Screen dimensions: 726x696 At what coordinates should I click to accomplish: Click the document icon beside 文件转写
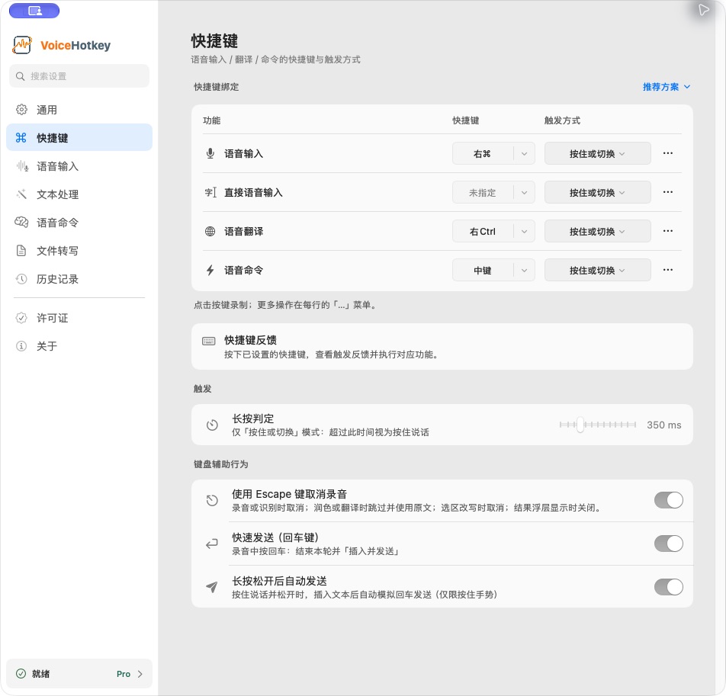(x=21, y=250)
